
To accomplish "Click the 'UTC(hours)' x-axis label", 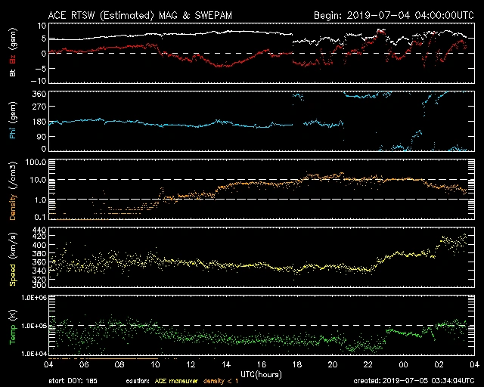I will tap(261, 375).
